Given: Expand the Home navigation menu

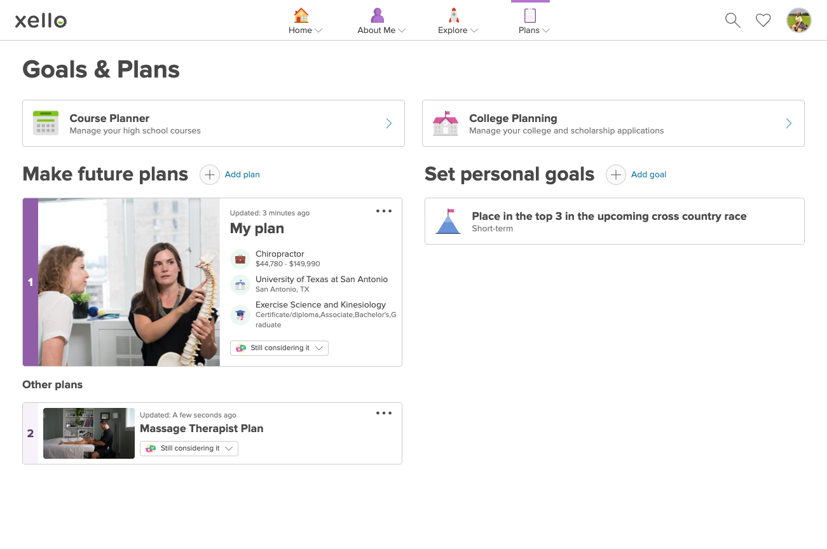Looking at the screenshot, I should [x=305, y=22].
